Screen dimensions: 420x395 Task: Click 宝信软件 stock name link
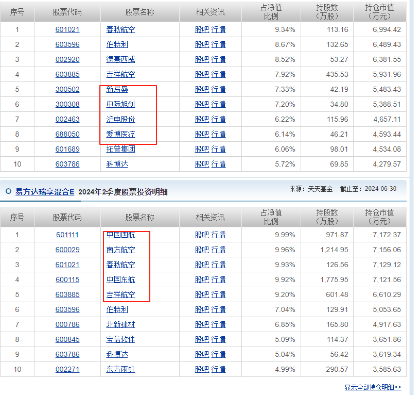120,340
